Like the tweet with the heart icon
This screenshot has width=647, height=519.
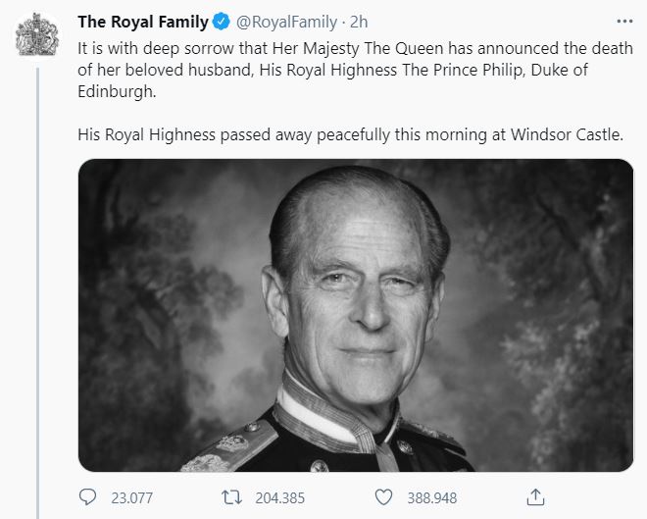[384, 496]
